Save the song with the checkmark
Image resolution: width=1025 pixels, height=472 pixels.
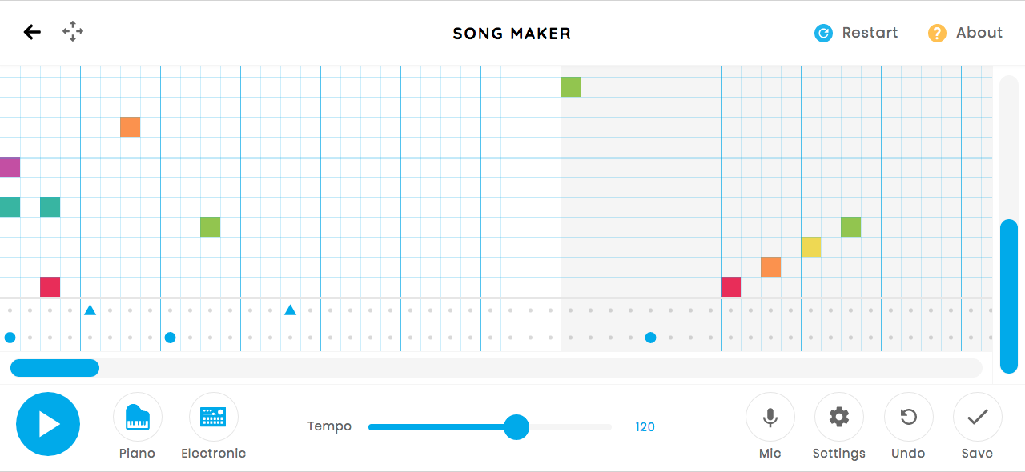977,417
